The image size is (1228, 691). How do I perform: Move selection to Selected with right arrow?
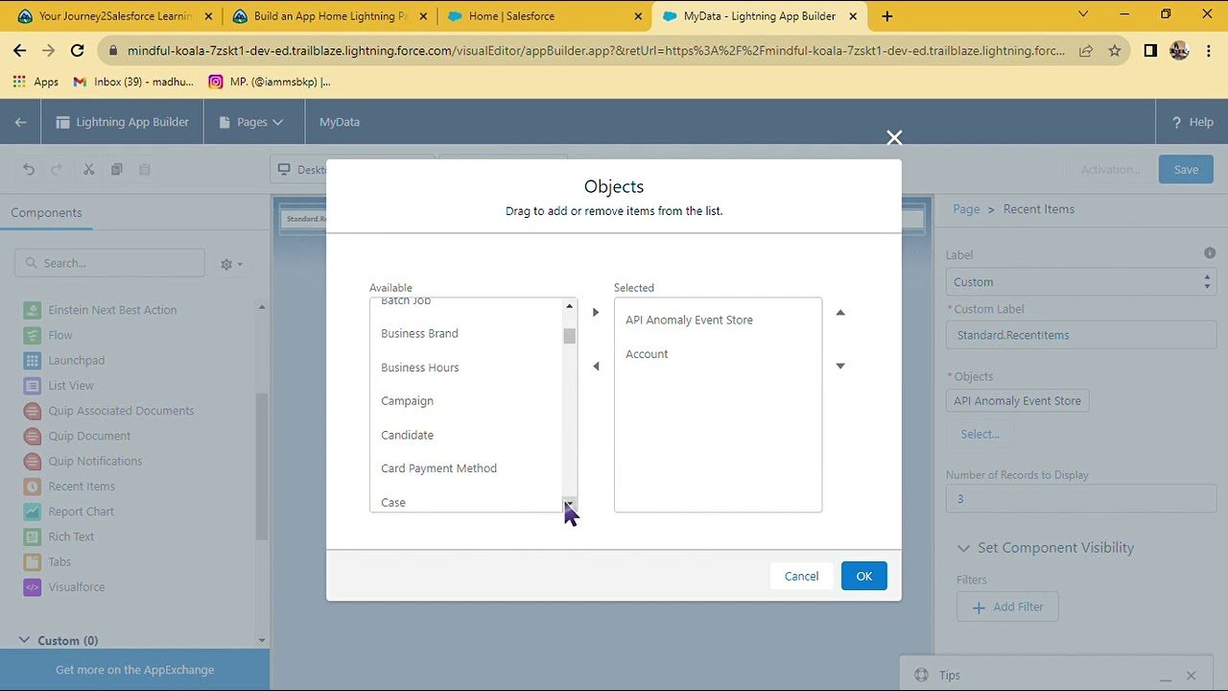pyautogui.click(x=596, y=312)
